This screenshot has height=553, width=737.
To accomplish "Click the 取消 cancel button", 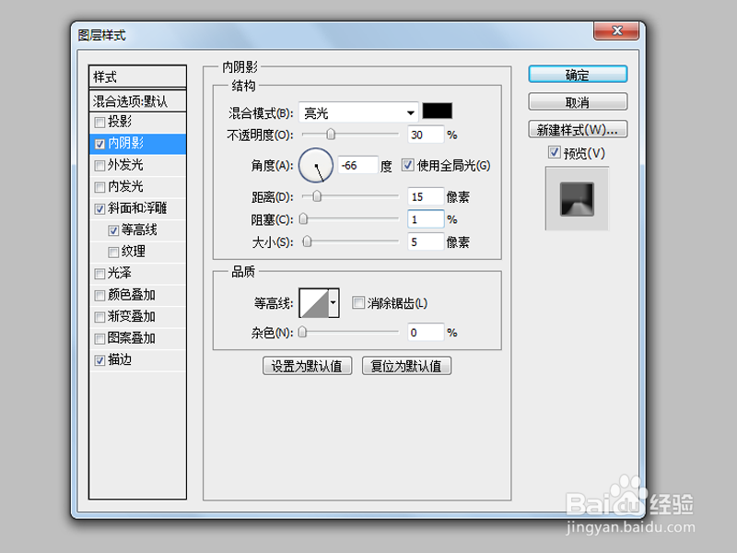I will (x=578, y=101).
